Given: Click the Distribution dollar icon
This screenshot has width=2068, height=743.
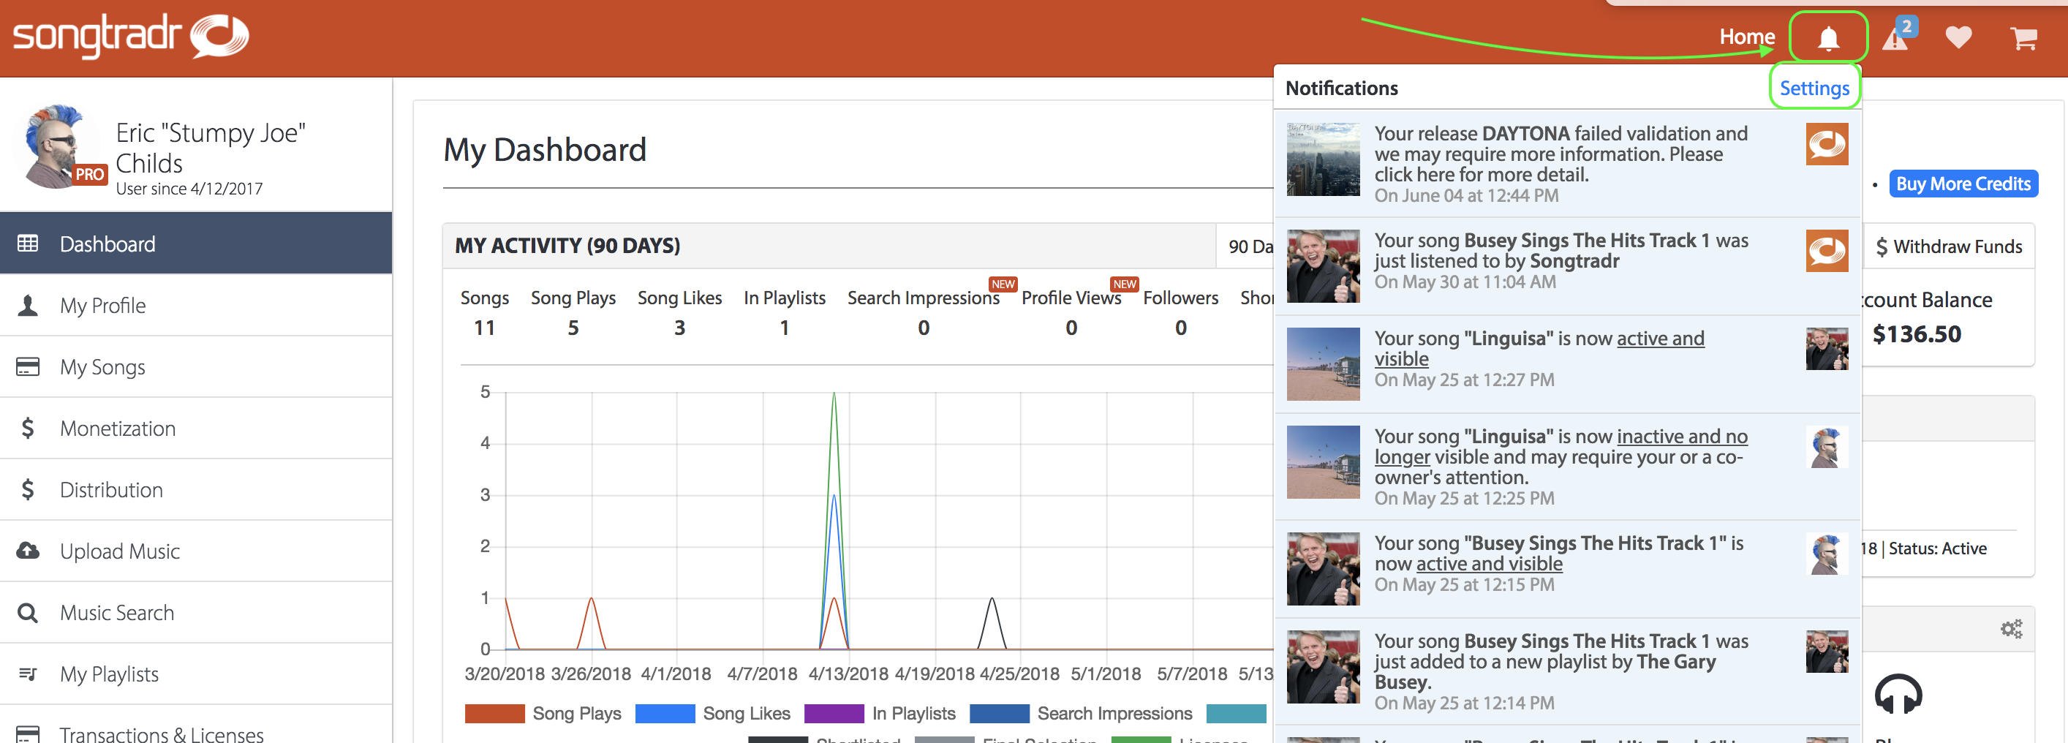Looking at the screenshot, I should pos(28,490).
